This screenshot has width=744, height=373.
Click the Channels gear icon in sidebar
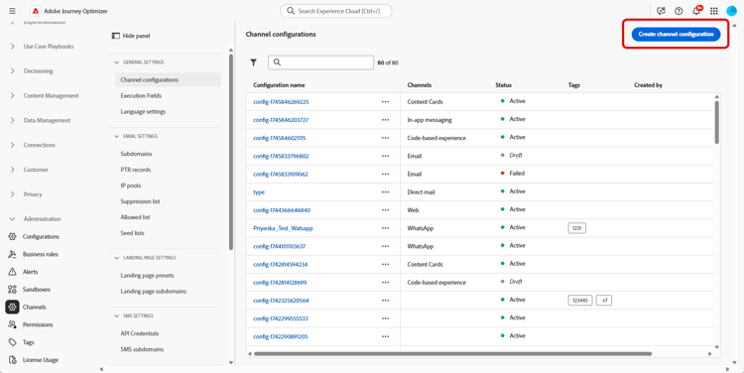pos(12,308)
